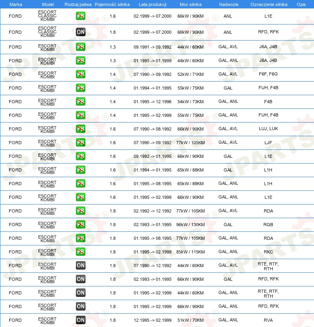314x327 pixels.
Task: Click ESCORT CLASSIC KOMBI model in the 1.8 row
Action: [x=47, y=32]
